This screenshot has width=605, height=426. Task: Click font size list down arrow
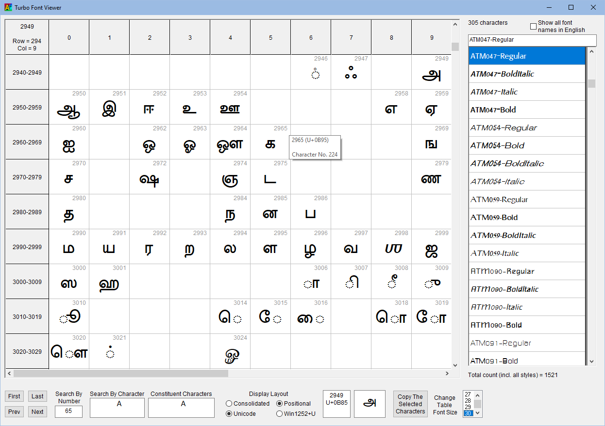pos(478,413)
